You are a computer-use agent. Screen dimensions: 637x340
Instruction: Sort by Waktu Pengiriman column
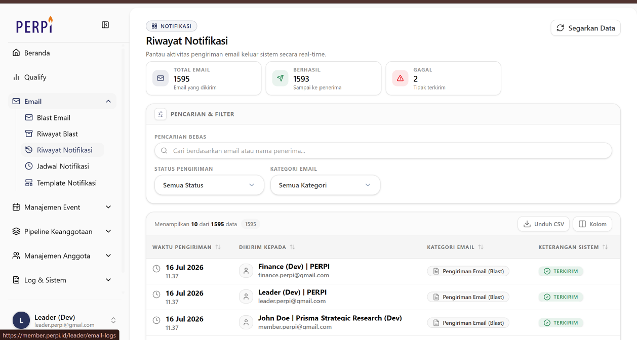click(186, 247)
